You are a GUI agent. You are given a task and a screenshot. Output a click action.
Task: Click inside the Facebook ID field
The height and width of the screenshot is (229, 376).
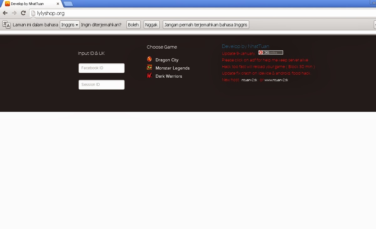click(101, 68)
